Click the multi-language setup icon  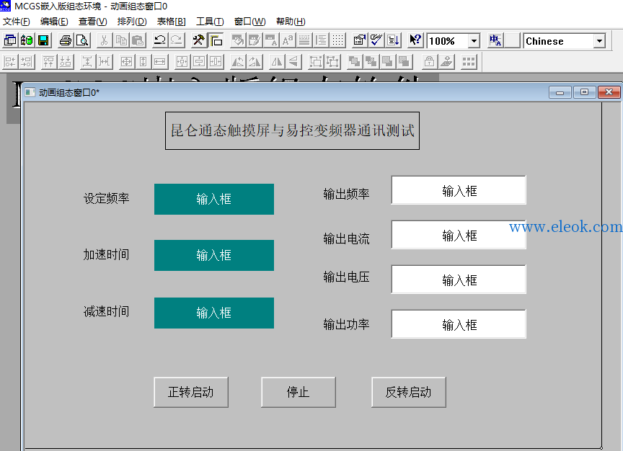495,40
